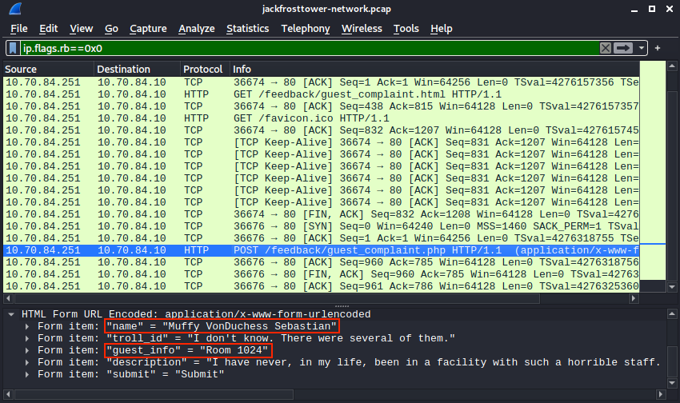Select the packet with Seq=961 Ack=786
This screenshot has width=680, height=403.
pos(322,286)
